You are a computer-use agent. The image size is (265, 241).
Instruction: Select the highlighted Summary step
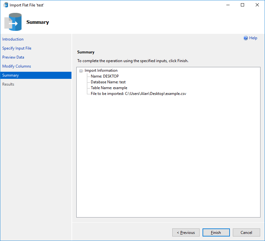coord(10,75)
